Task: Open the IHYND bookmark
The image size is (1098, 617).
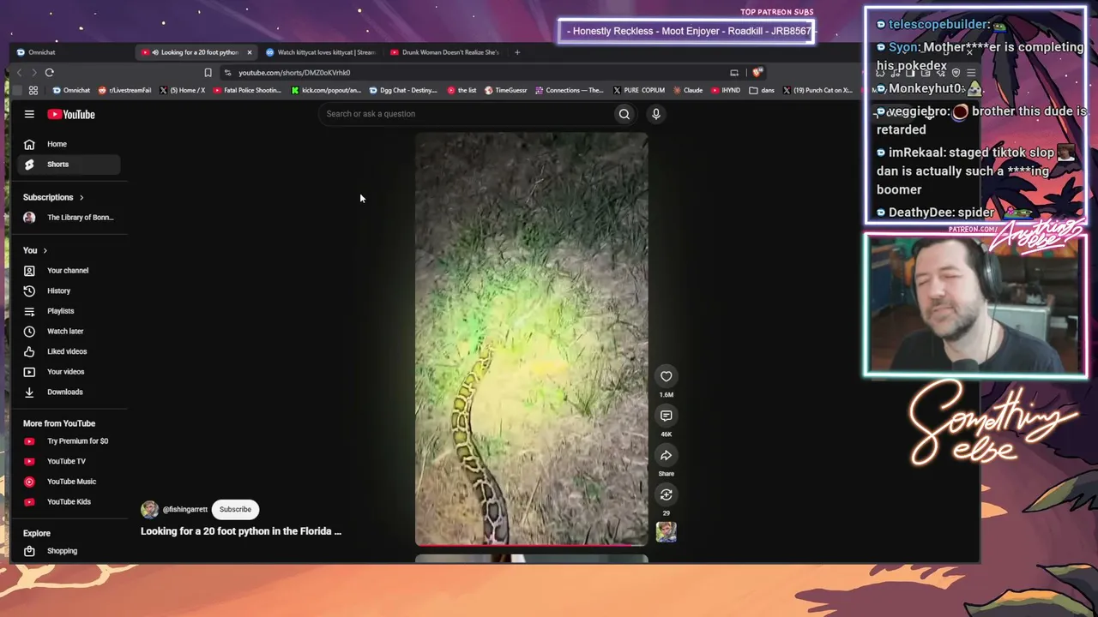Action: (x=726, y=90)
